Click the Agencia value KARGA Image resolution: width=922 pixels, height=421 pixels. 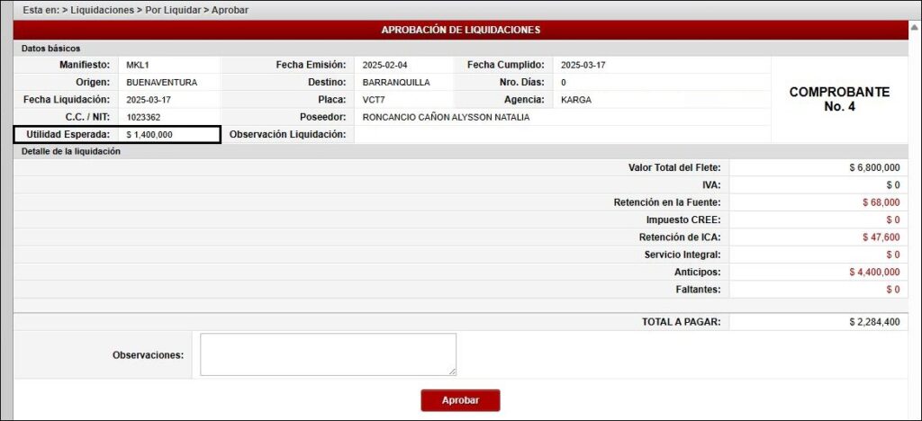click(x=575, y=100)
